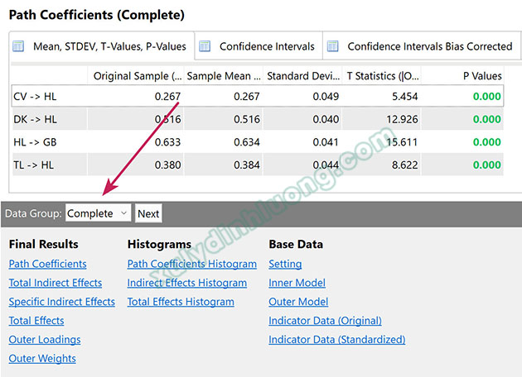Viewport: 522px width, 377px height.
Task: Open Indicator Data (Standardized) link
Action: (x=337, y=340)
